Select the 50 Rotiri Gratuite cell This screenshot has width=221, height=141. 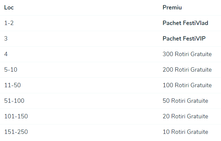click(185, 101)
